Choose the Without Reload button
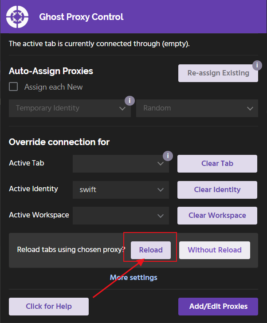This screenshot has height=323, width=267. (x=215, y=250)
